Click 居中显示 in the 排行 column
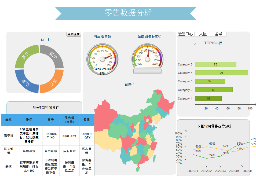Screen dimensions: 256x176 29,151
